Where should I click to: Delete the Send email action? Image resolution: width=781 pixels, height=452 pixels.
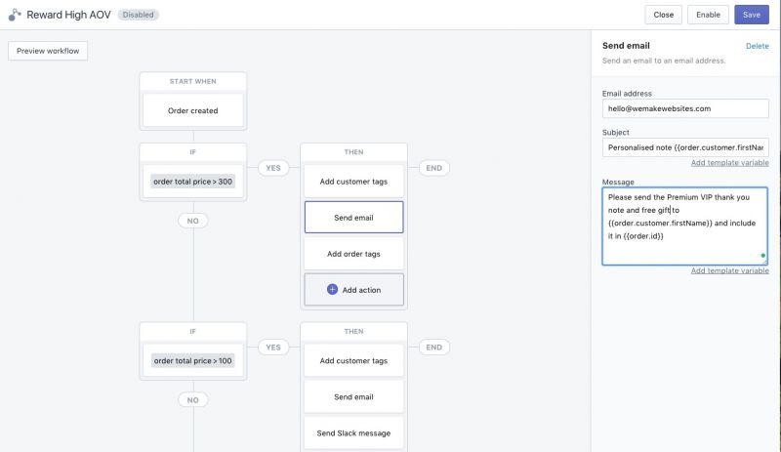pyautogui.click(x=758, y=46)
